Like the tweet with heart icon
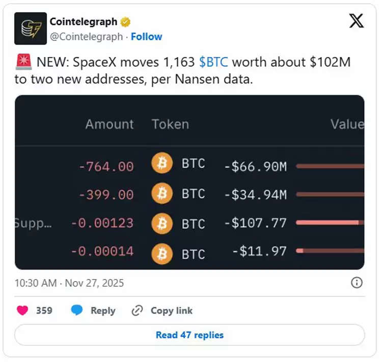Viewport: 382px width, 362px height. click(22, 311)
